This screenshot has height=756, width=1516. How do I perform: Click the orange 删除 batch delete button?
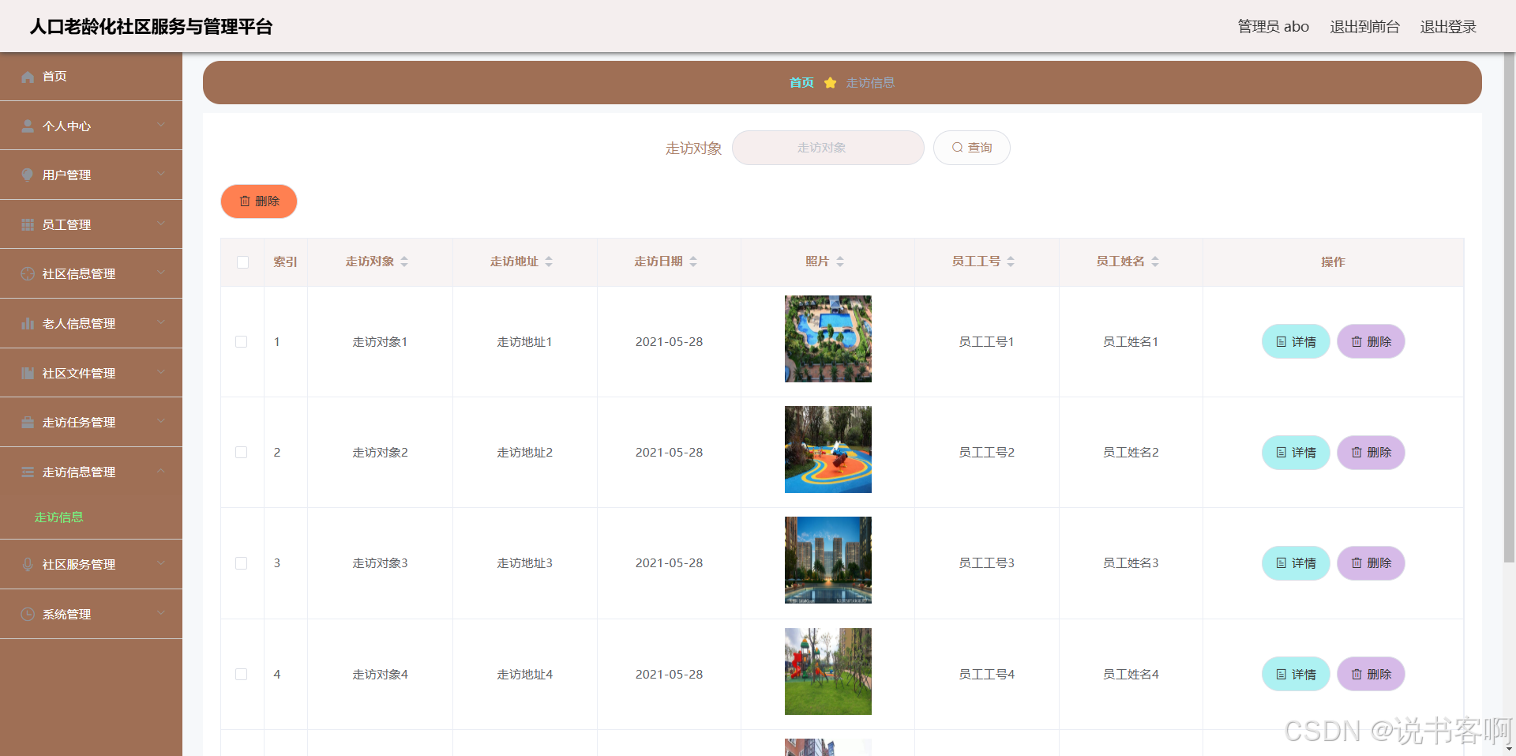coord(259,201)
